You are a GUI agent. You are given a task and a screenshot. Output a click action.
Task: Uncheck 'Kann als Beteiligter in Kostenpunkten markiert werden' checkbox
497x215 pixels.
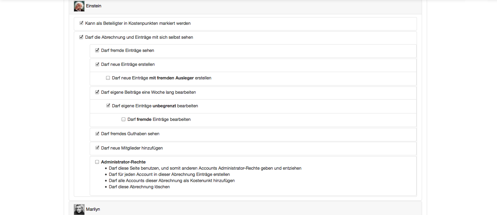(82, 23)
